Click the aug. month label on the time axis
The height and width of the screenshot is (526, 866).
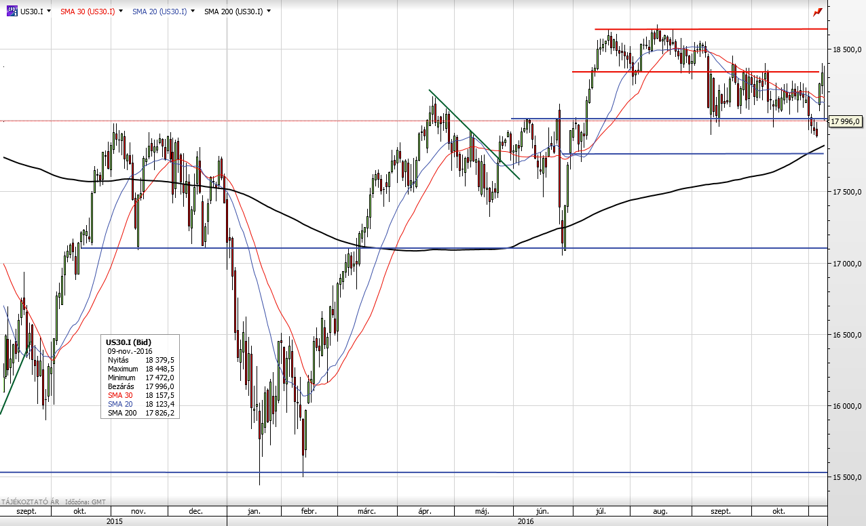pyautogui.click(x=660, y=511)
